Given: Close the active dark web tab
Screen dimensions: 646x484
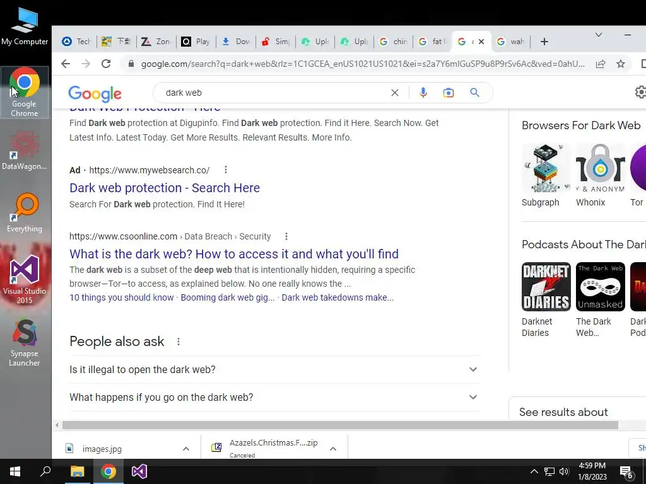Looking at the screenshot, I should click(x=481, y=42).
